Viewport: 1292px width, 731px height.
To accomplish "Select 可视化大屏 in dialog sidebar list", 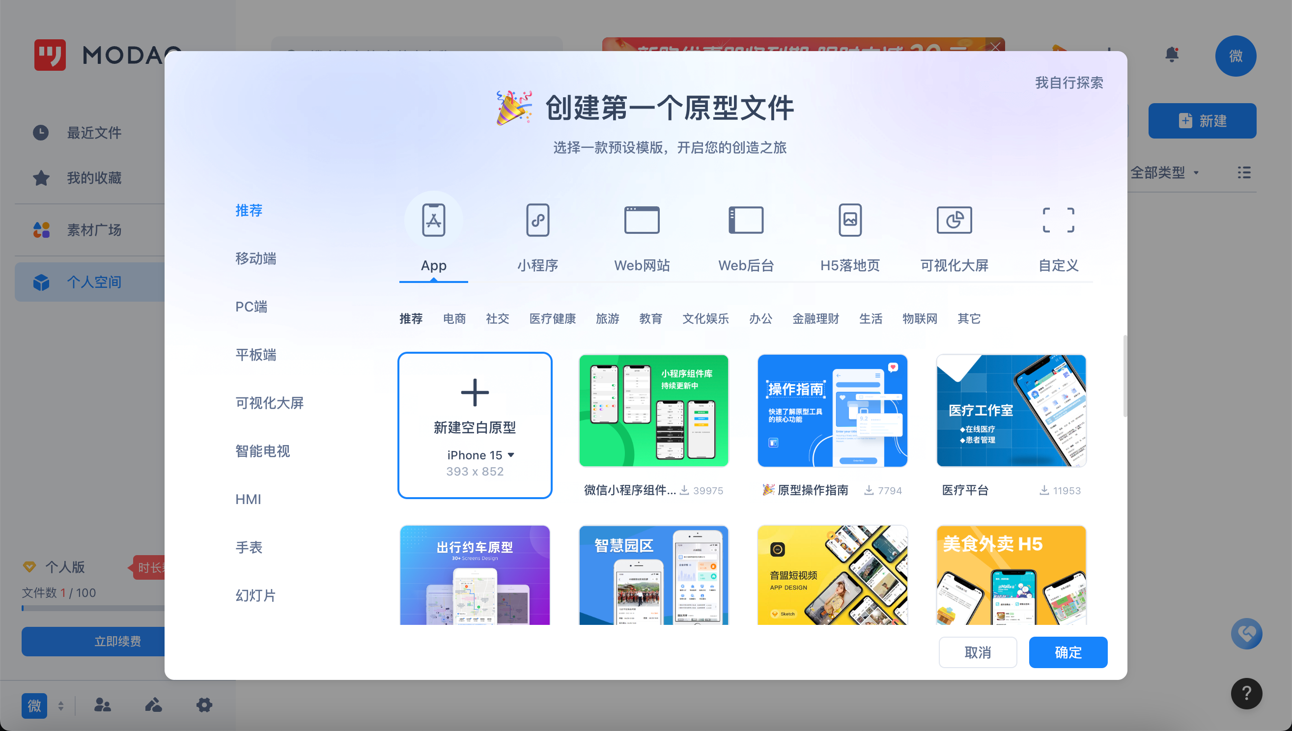I will coord(269,403).
